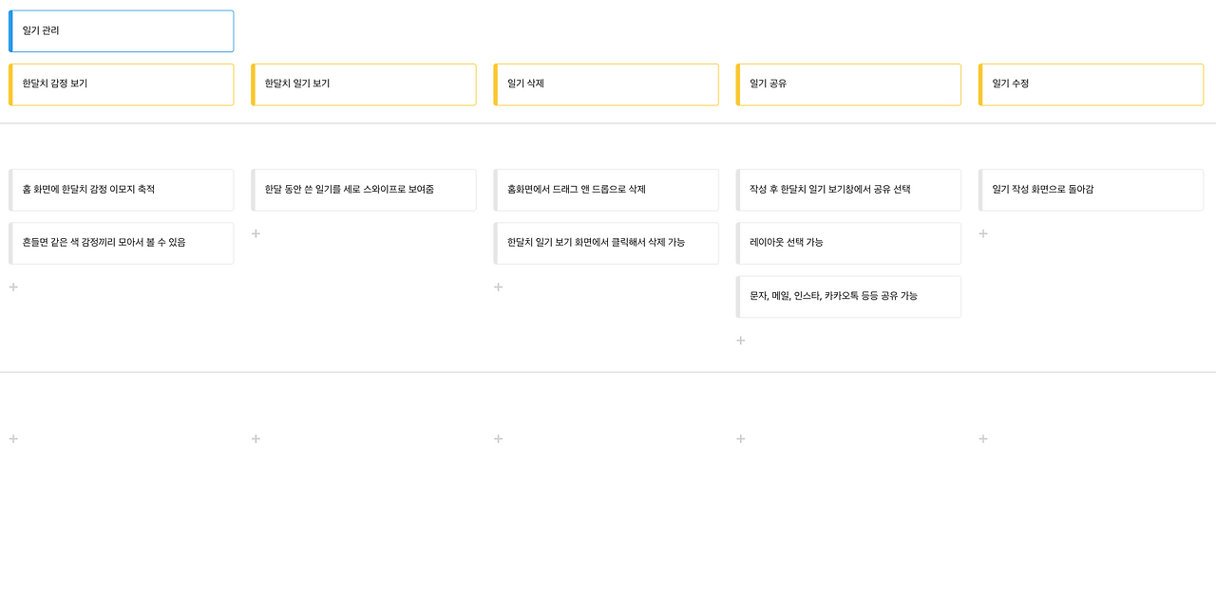Open 레이아웃 선택 가능 card
Screen dimensions: 1216x610
point(848,243)
